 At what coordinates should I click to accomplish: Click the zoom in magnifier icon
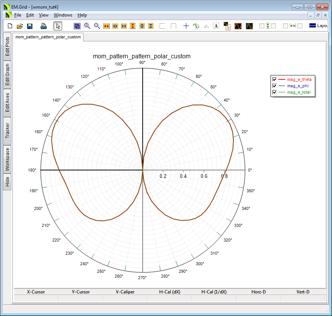[87, 26]
